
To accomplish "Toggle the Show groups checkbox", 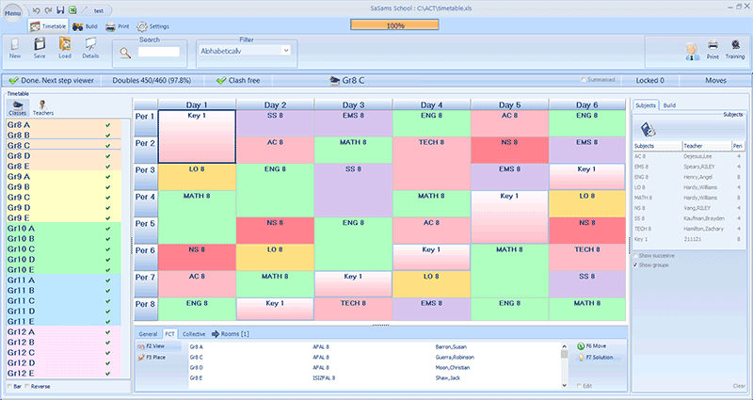I will point(636,265).
